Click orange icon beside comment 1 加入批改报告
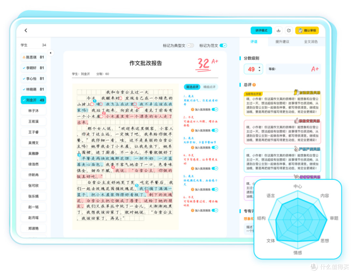The height and width of the screenshot is (274, 352). click(x=192, y=110)
